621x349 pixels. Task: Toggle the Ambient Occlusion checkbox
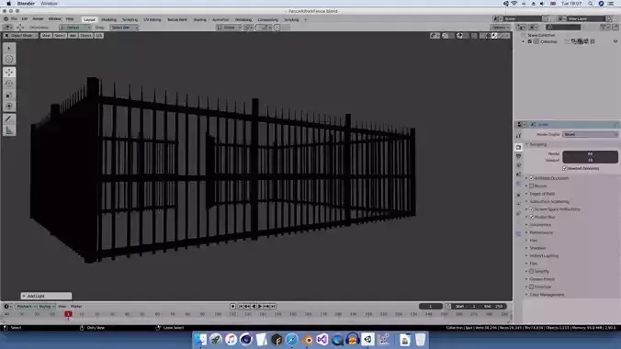pyautogui.click(x=532, y=178)
